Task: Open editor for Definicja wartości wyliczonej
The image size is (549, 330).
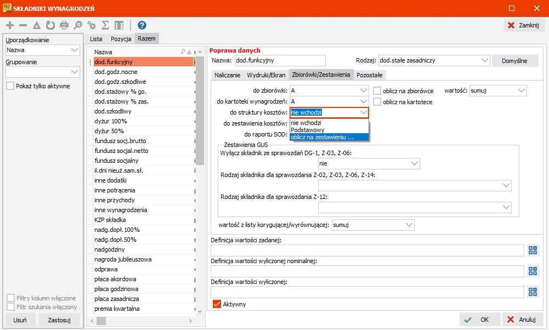Action: tap(533, 292)
